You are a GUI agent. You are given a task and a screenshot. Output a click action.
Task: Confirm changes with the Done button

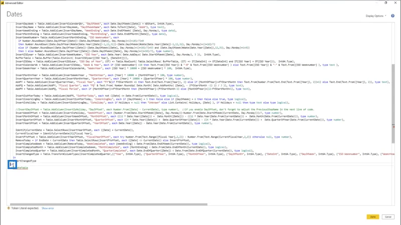pyautogui.click(x=372, y=217)
